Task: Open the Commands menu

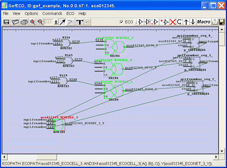Action: click(x=52, y=13)
